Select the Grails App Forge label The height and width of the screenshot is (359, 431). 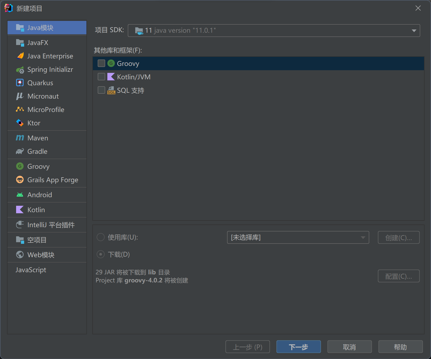tap(53, 180)
